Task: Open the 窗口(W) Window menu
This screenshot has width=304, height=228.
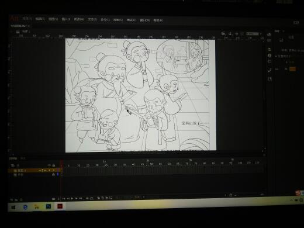Action: (x=145, y=20)
